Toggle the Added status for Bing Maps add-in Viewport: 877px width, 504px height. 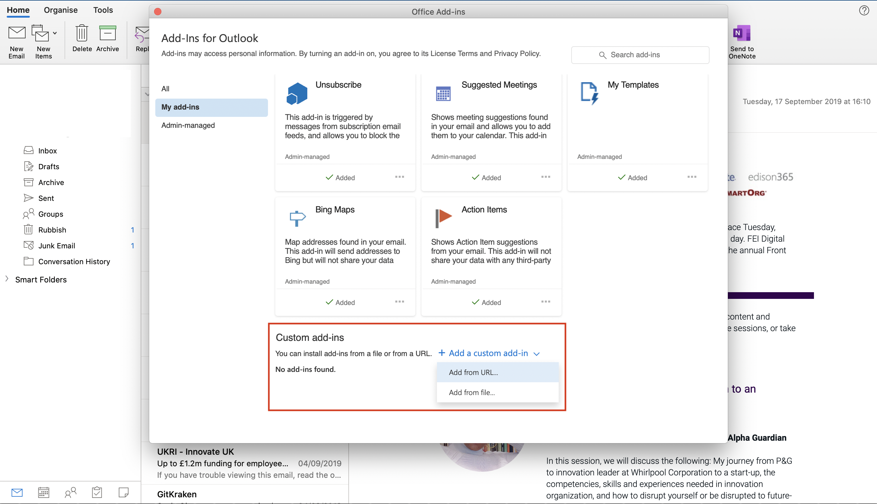pyautogui.click(x=340, y=302)
